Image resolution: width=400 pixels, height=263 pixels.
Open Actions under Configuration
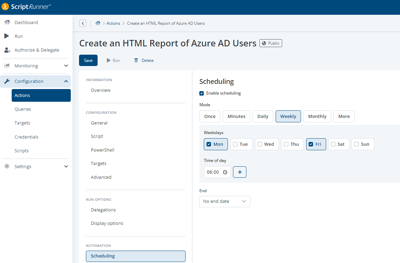(x=41, y=96)
